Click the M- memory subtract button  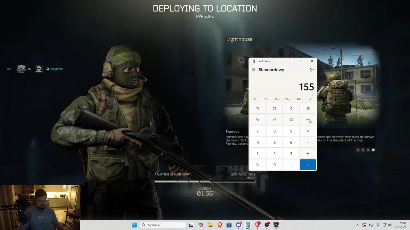[x=288, y=99]
